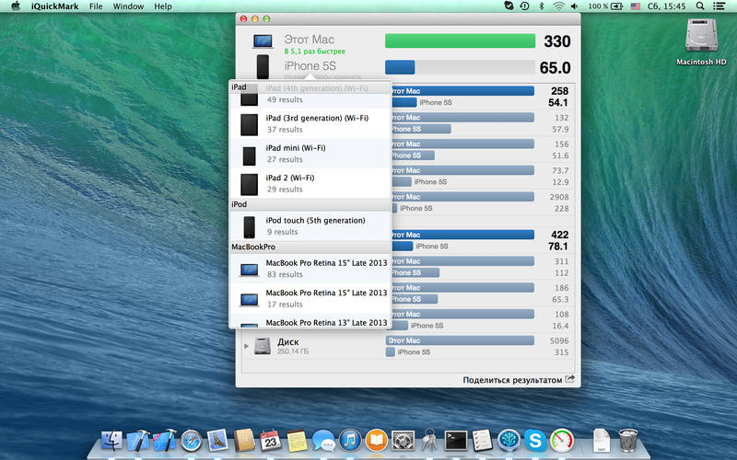This screenshot has width=737, height=460.
Task: Launch iTunes from the dock
Action: click(350, 441)
